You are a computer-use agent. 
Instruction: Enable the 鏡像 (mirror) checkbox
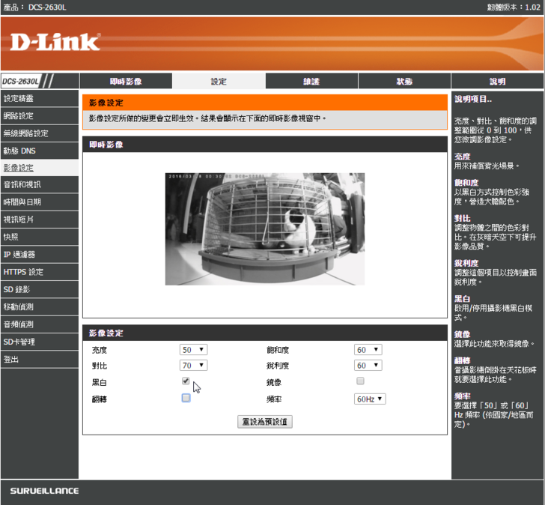(360, 381)
